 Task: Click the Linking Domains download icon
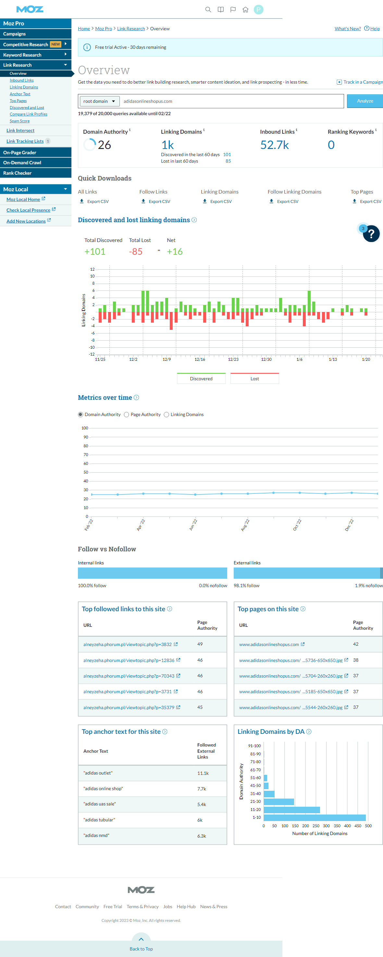pos(205,201)
